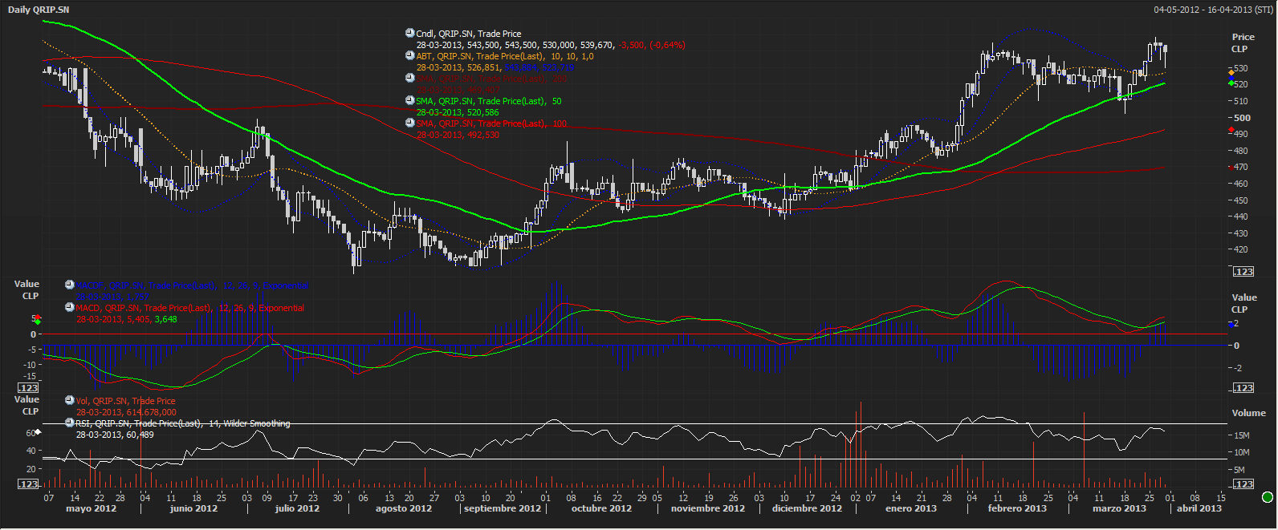Viewport: 1278px width, 530px height.
Task: Click the clock icon beside SMA 200 legend
Action: tap(410, 79)
